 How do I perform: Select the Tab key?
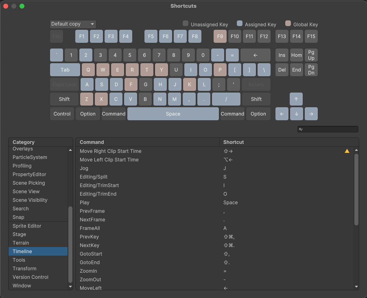tap(64, 70)
